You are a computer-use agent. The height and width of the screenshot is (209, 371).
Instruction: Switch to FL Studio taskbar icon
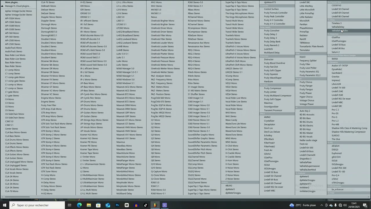pyautogui.click(x=155, y=205)
